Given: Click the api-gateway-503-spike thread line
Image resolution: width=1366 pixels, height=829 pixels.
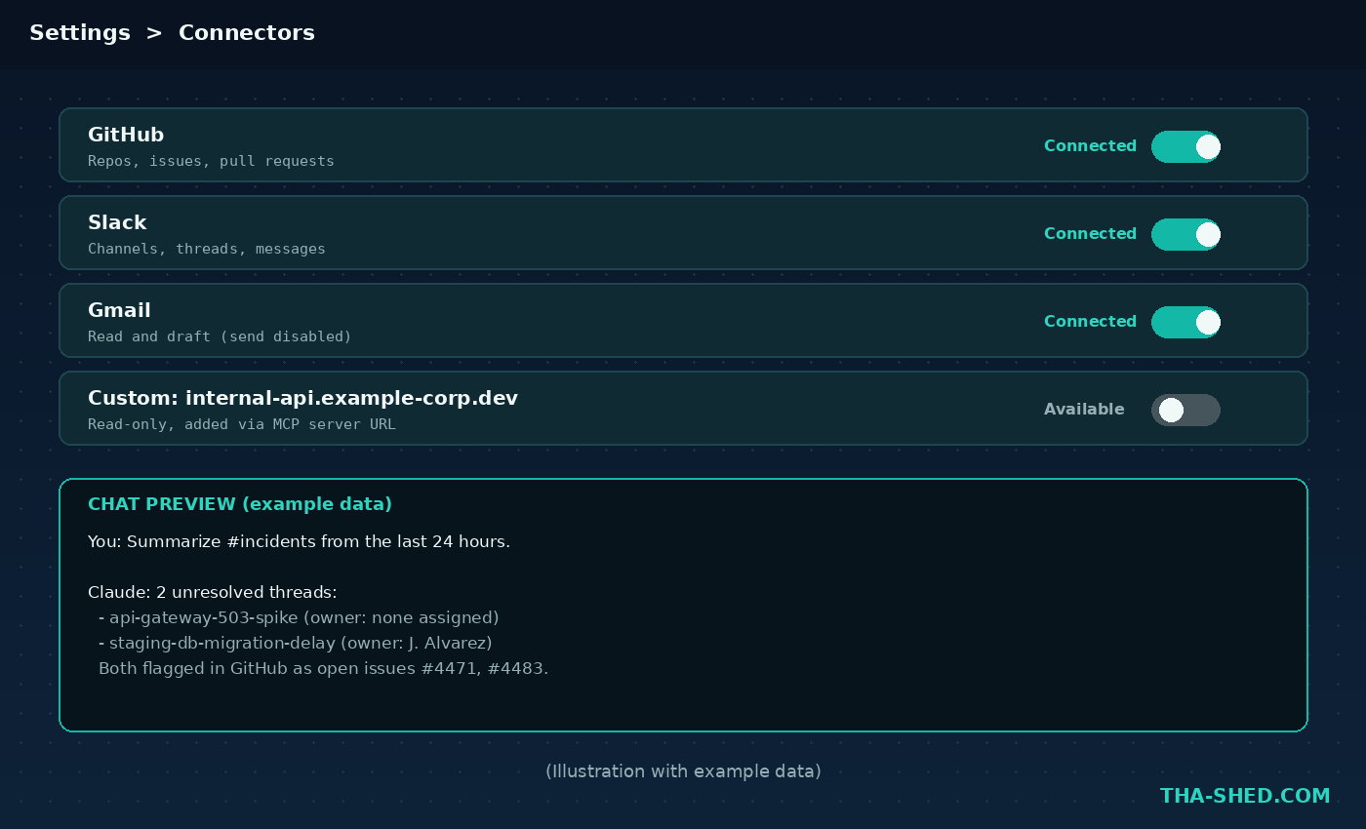Looking at the screenshot, I should tap(299, 617).
